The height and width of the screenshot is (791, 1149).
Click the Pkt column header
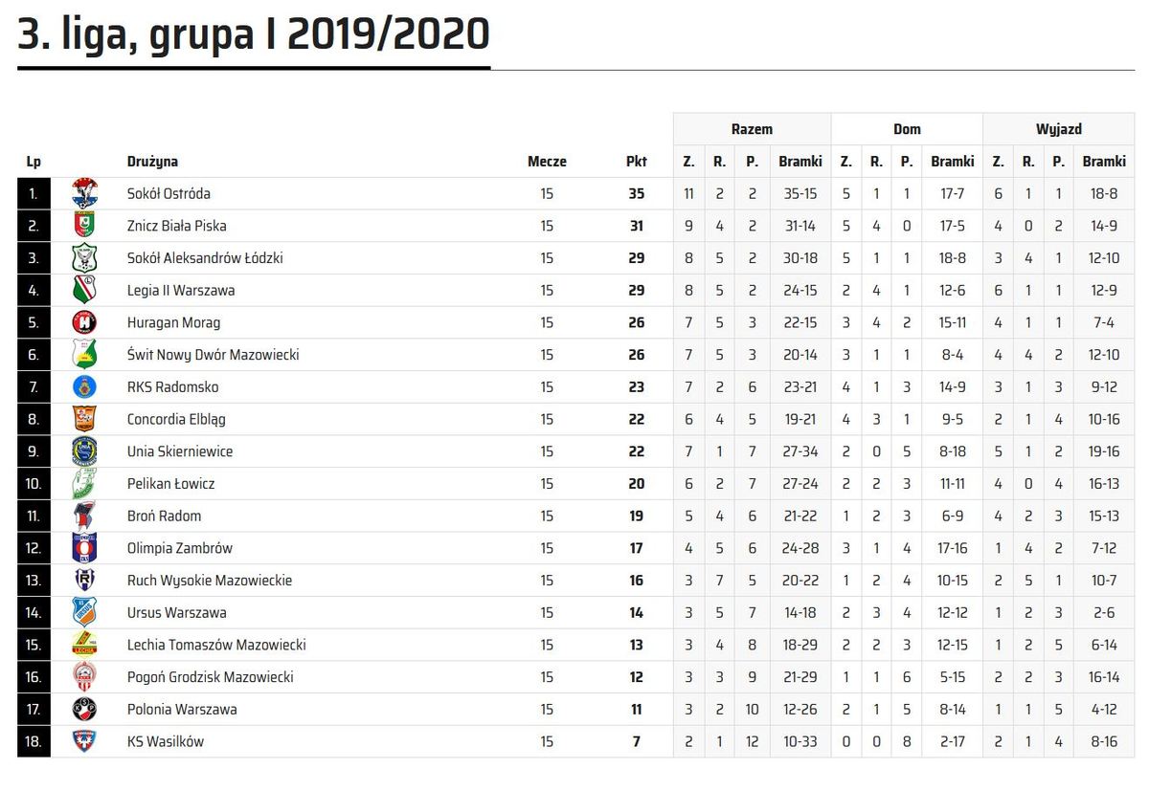[x=637, y=162]
